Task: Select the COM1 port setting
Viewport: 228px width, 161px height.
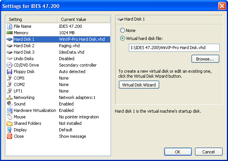Action: pyautogui.click(x=19, y=78)
